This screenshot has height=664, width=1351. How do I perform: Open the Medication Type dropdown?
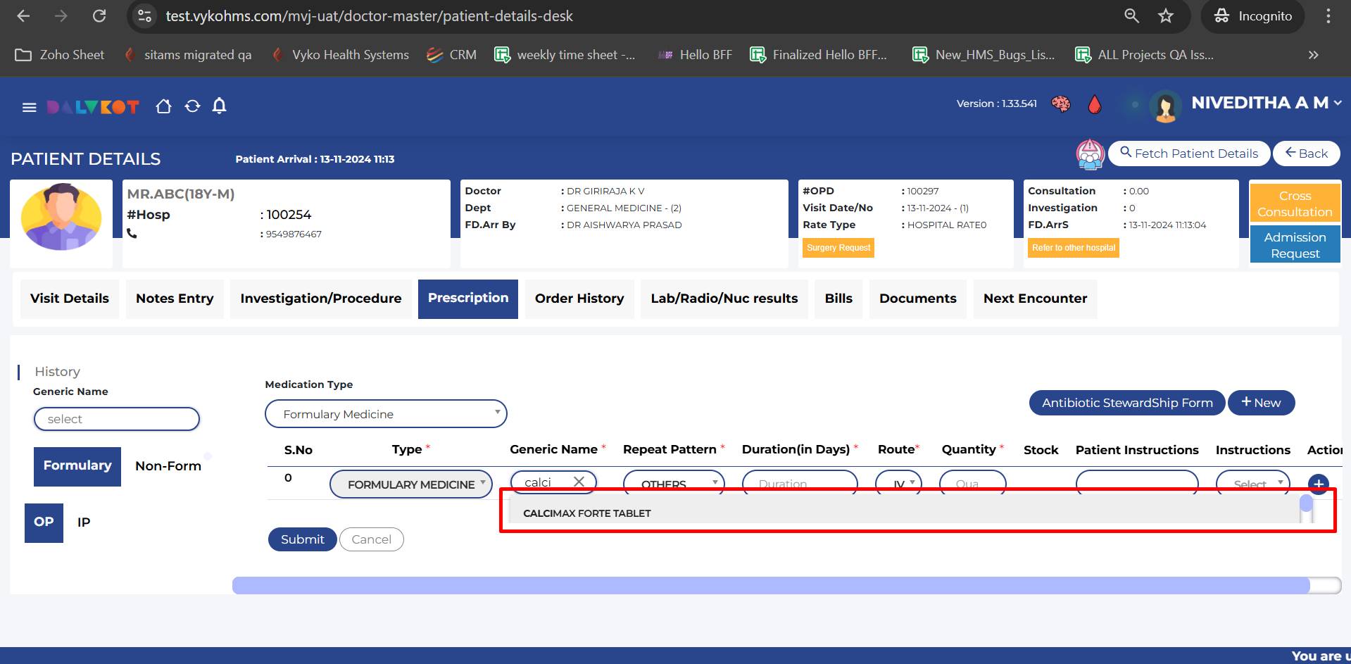pyautogui.click(x=386, y=414)
